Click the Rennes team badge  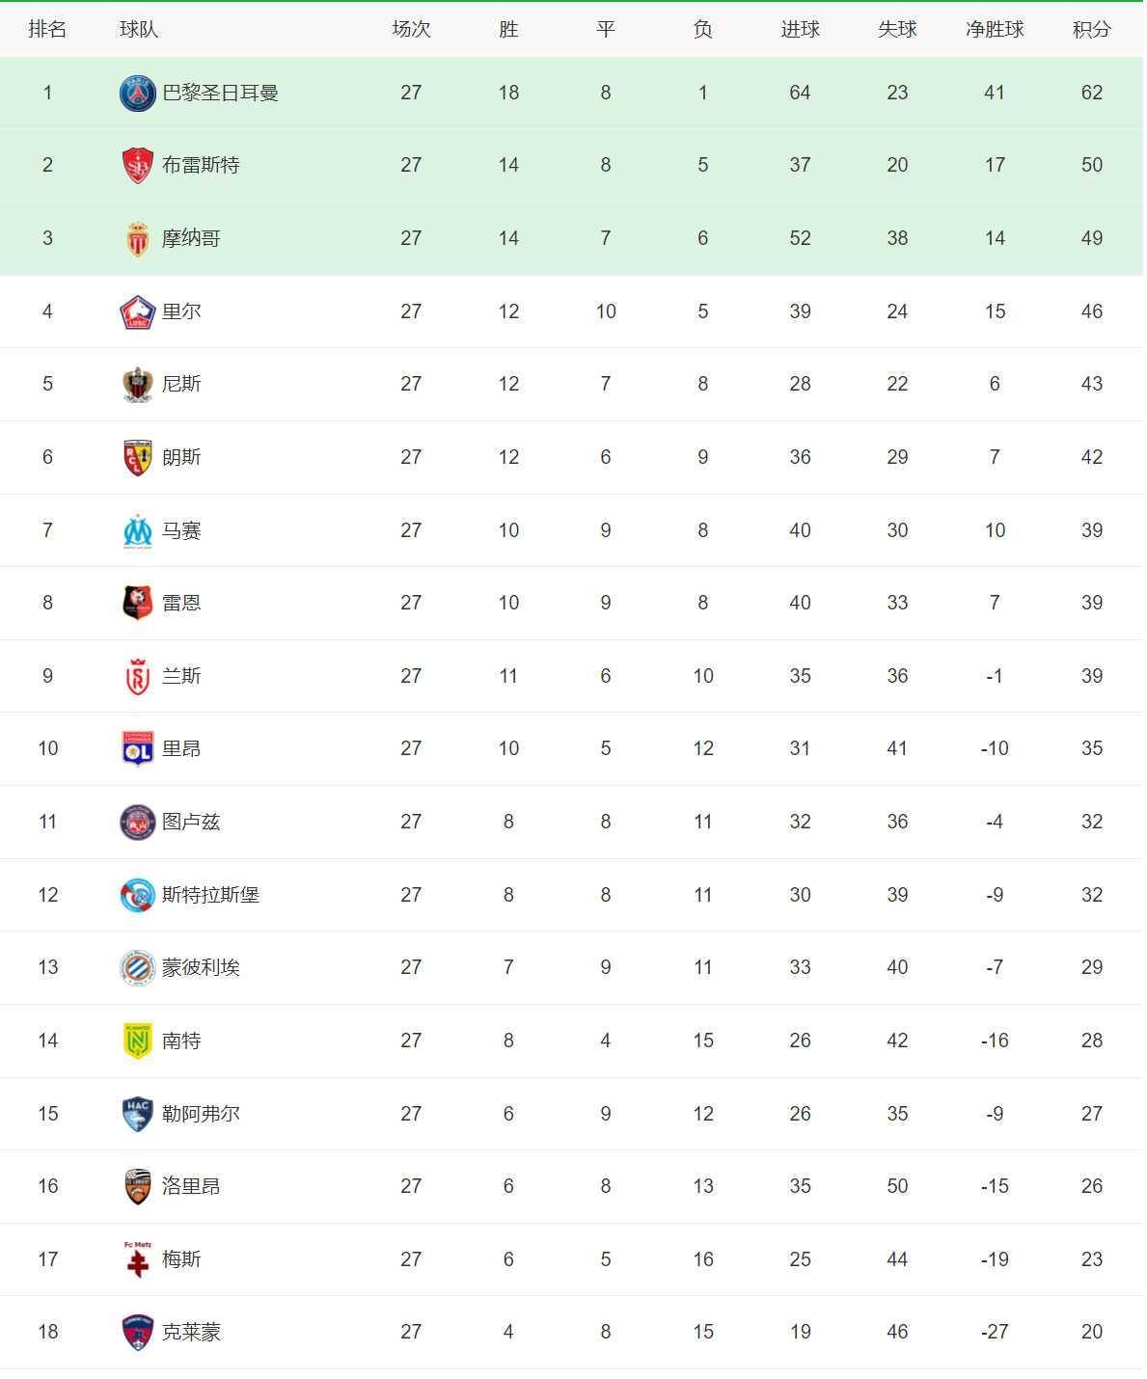coord(137,604)
